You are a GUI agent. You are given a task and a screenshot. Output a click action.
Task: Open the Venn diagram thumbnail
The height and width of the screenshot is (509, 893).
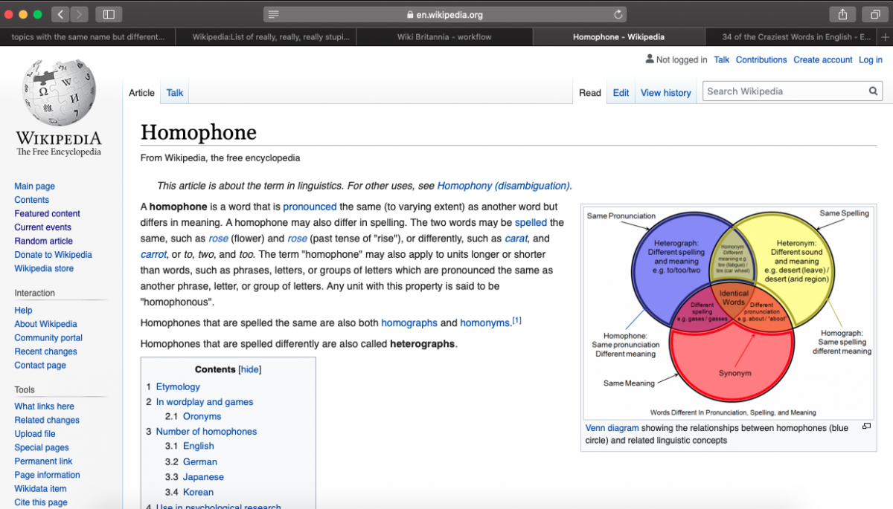(x=727, y=311)
